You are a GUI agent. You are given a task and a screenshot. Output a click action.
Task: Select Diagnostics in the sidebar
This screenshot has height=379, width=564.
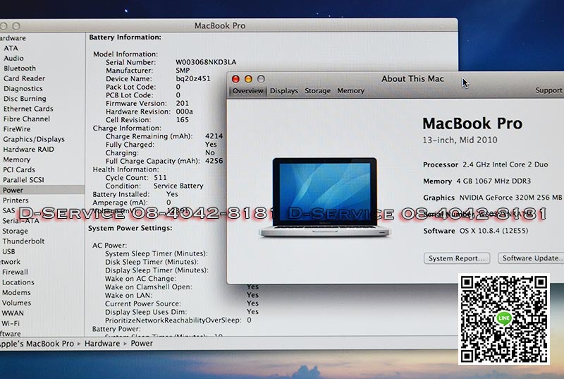coord(23,88)
